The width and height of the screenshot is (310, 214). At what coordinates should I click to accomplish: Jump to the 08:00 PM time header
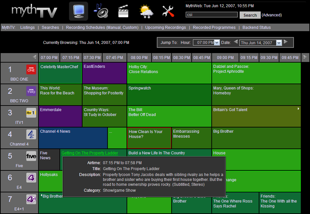click(139, 58)
